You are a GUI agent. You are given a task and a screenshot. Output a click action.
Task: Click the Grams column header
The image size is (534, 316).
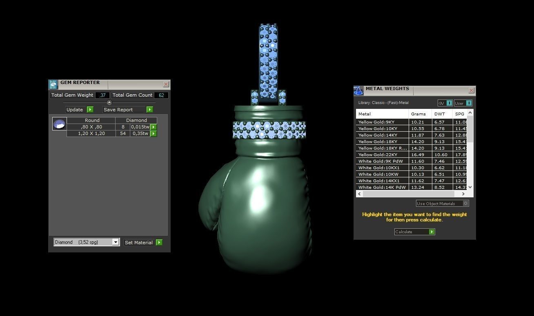420,114
